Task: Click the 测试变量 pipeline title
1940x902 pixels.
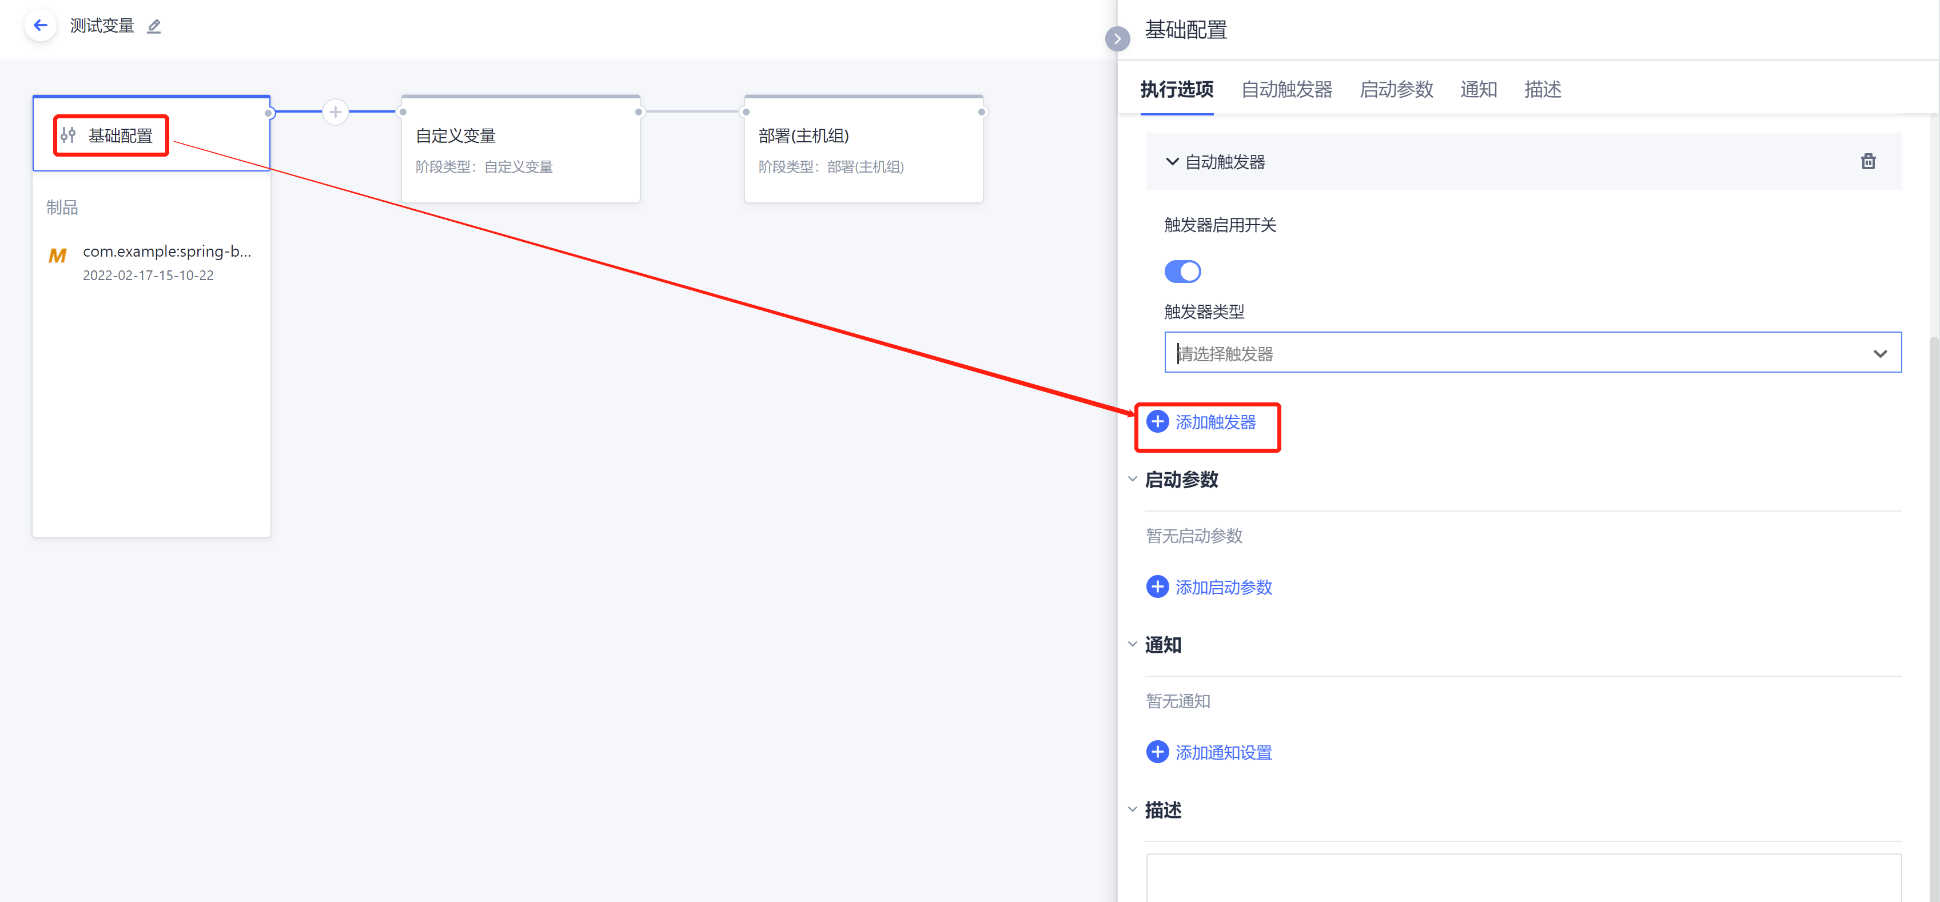Action: (102, 26)
